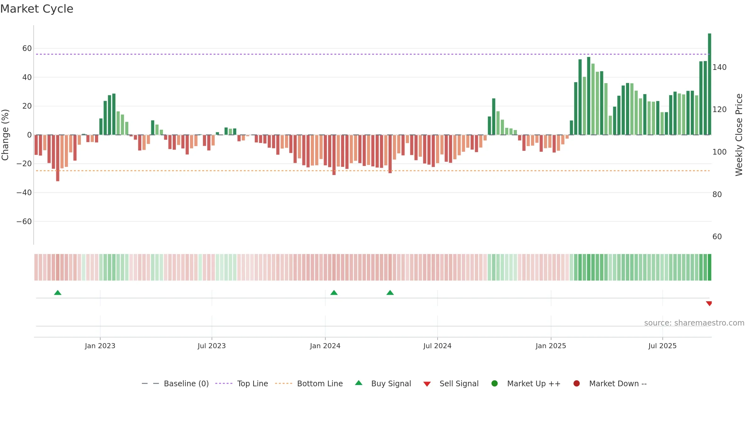Click the Jan 2024 axis label
The width and height of the screenshot is (755, 425).
tap(325, 346)
